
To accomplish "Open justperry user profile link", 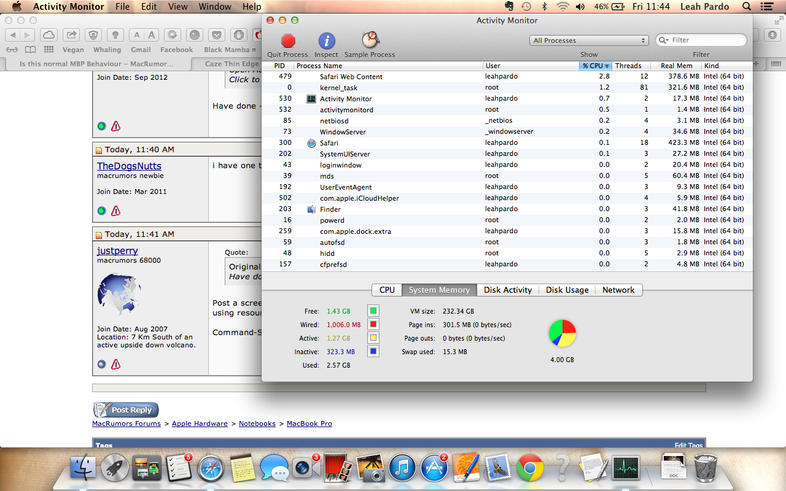I will 117,251.
